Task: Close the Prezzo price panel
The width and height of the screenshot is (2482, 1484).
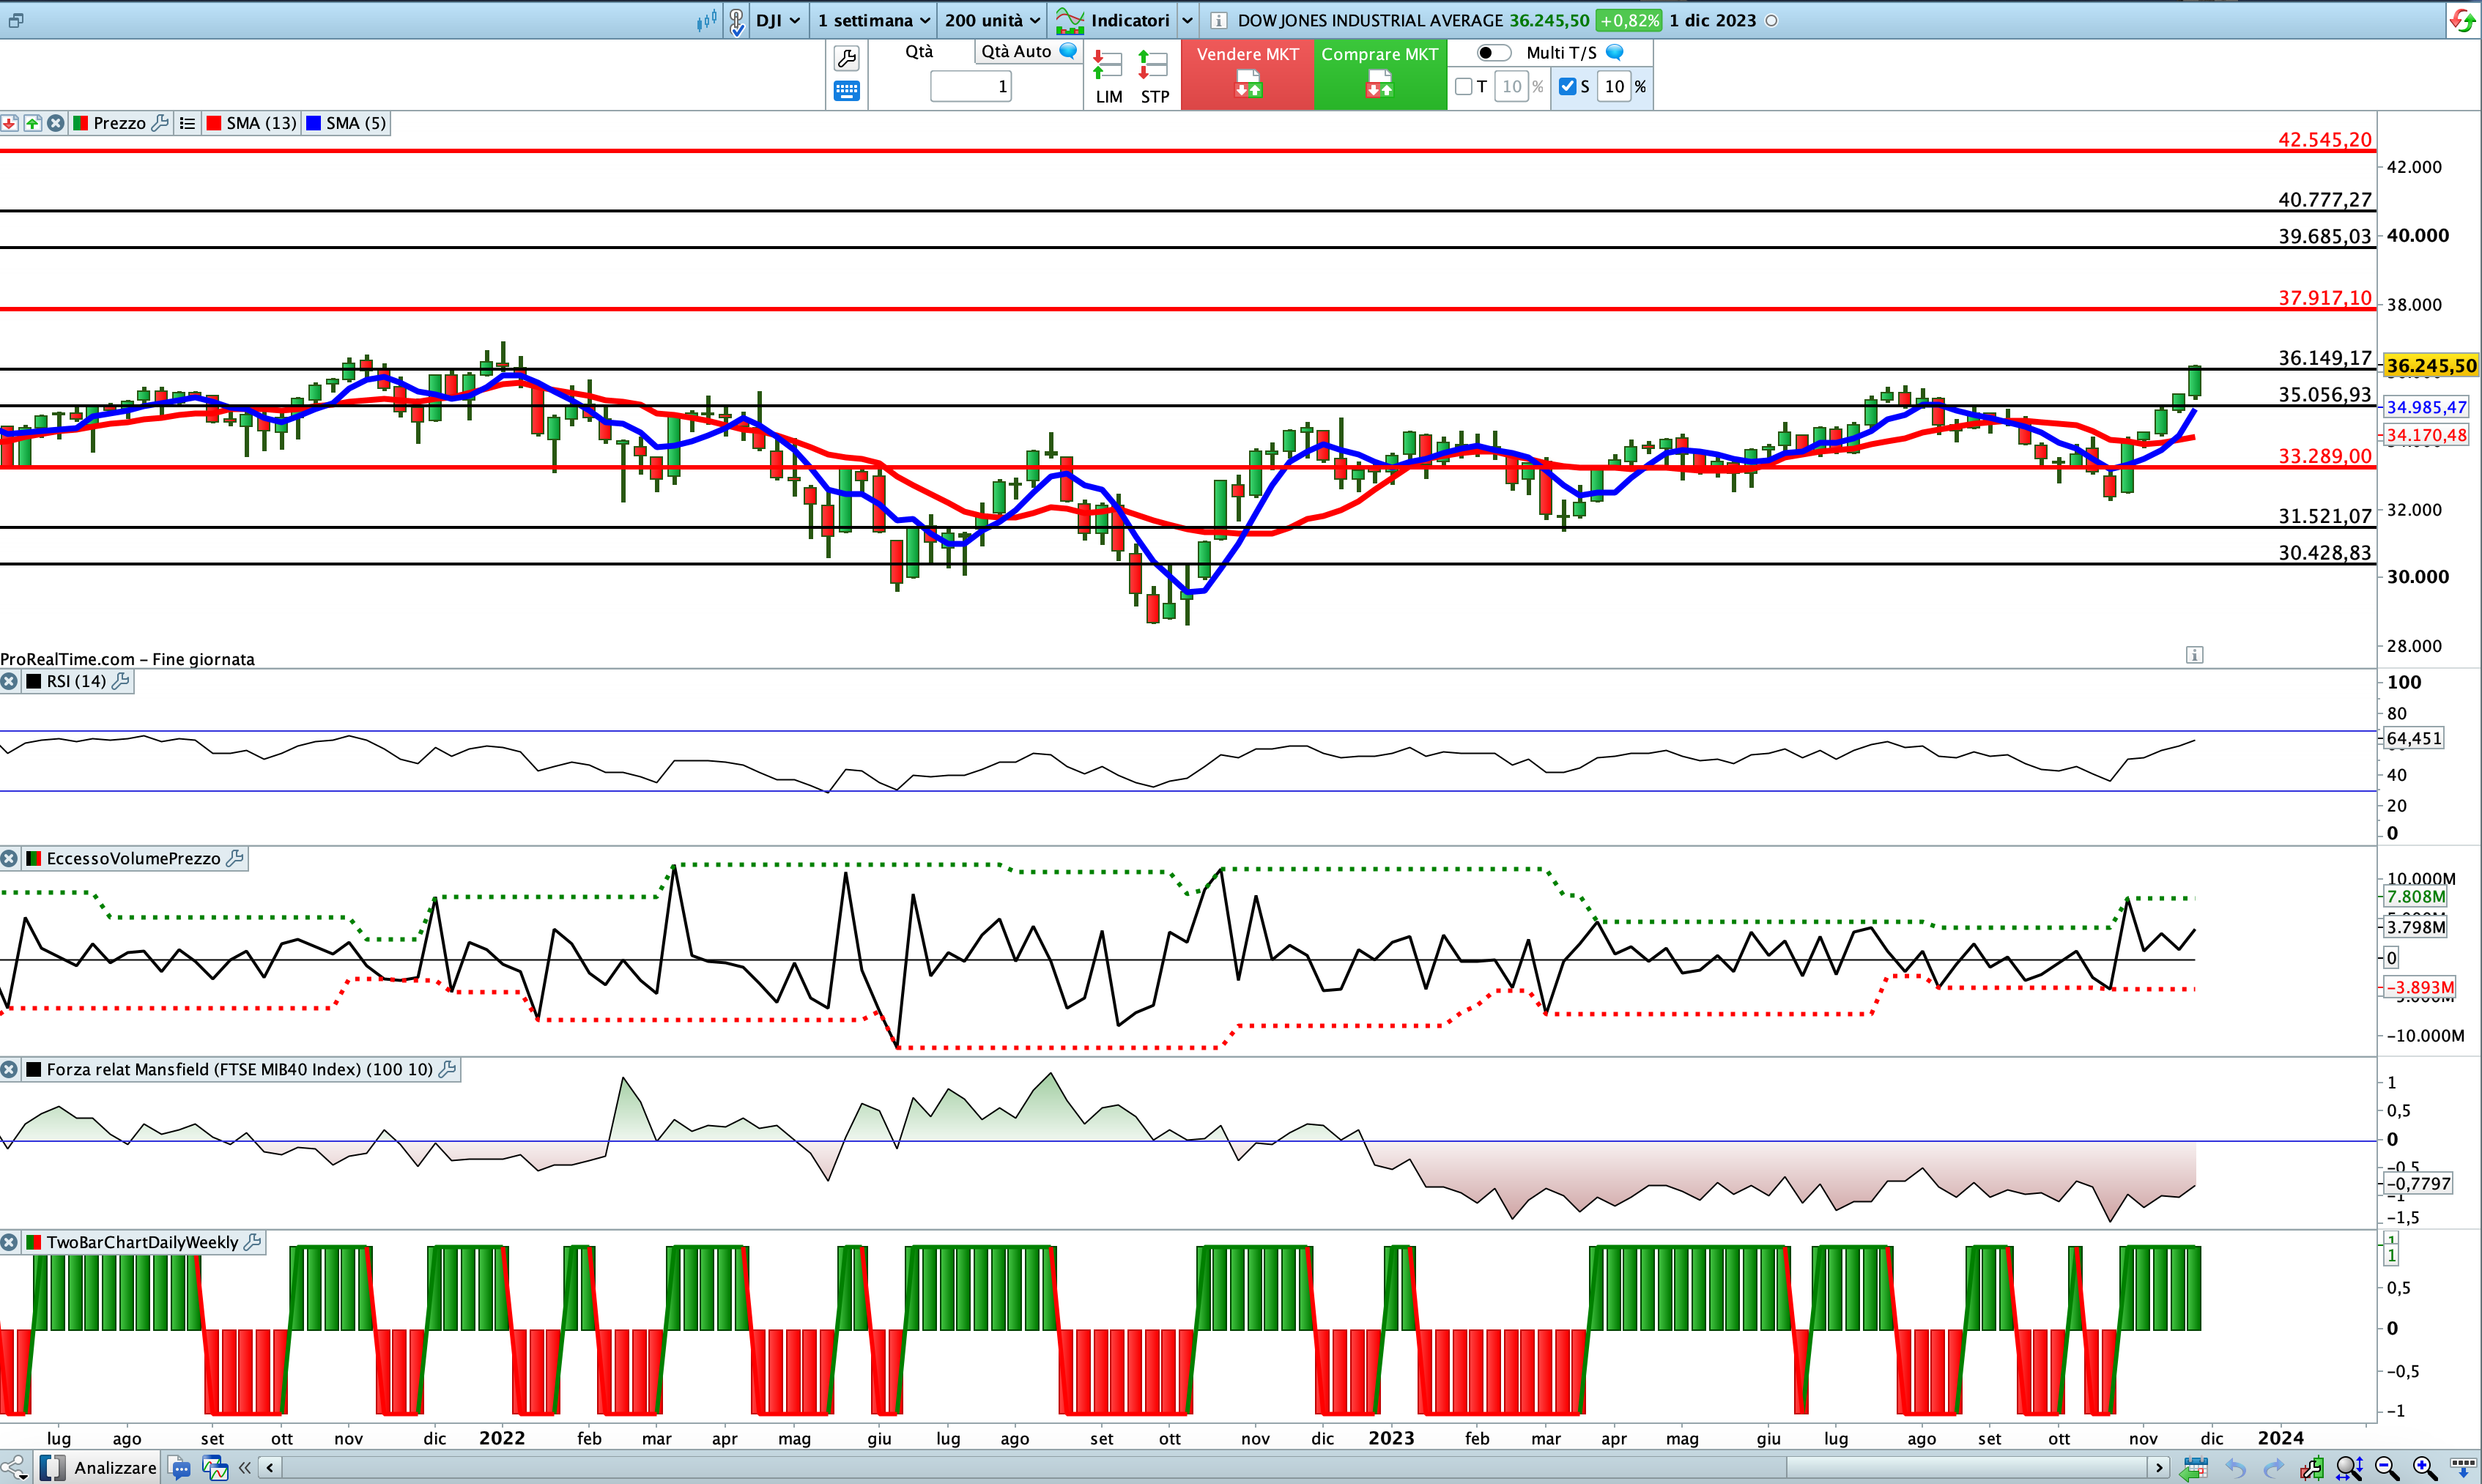Action: [56, 123]
